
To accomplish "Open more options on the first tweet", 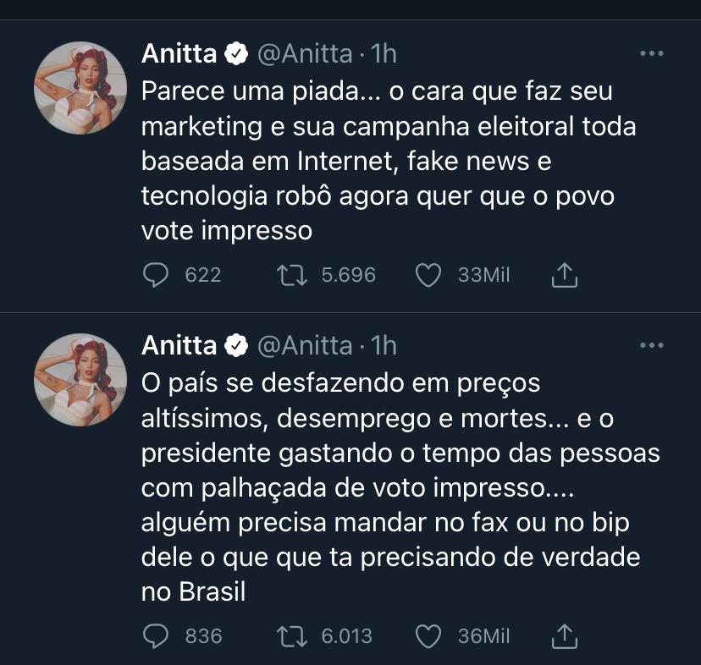I will (x=651, y=54).
